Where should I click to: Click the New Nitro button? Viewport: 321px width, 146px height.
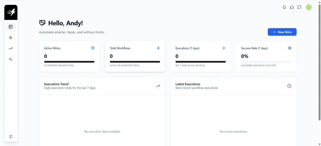click(x=282, y=32)
